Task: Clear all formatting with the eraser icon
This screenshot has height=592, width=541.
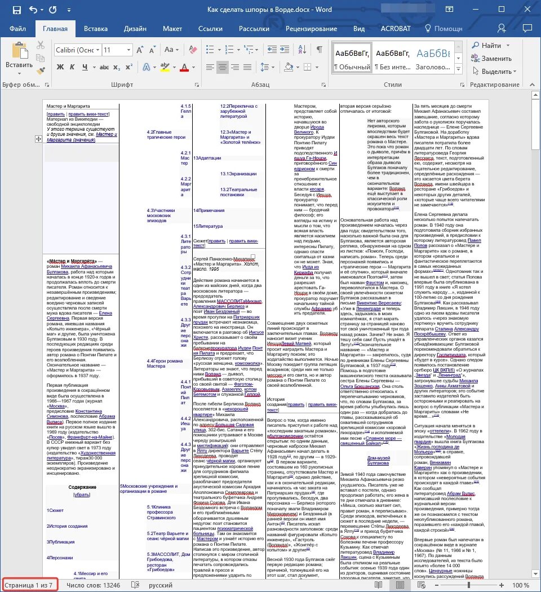Action: pyautogui.click(x=193, y=50)
